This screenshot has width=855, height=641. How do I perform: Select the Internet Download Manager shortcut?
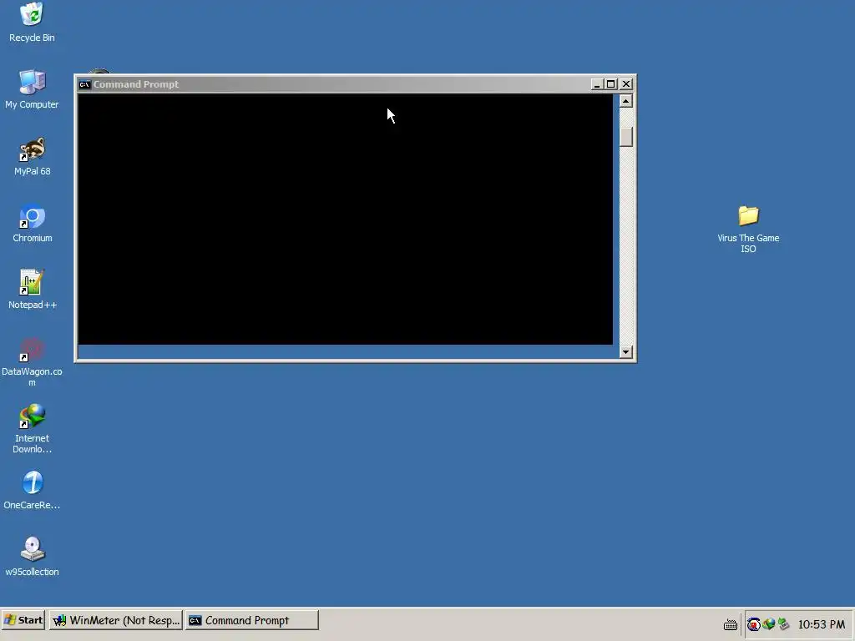tap(32, 429)
